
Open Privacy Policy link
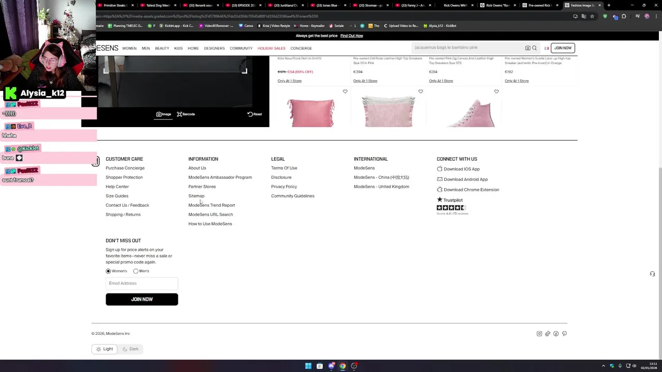(284, 187)
